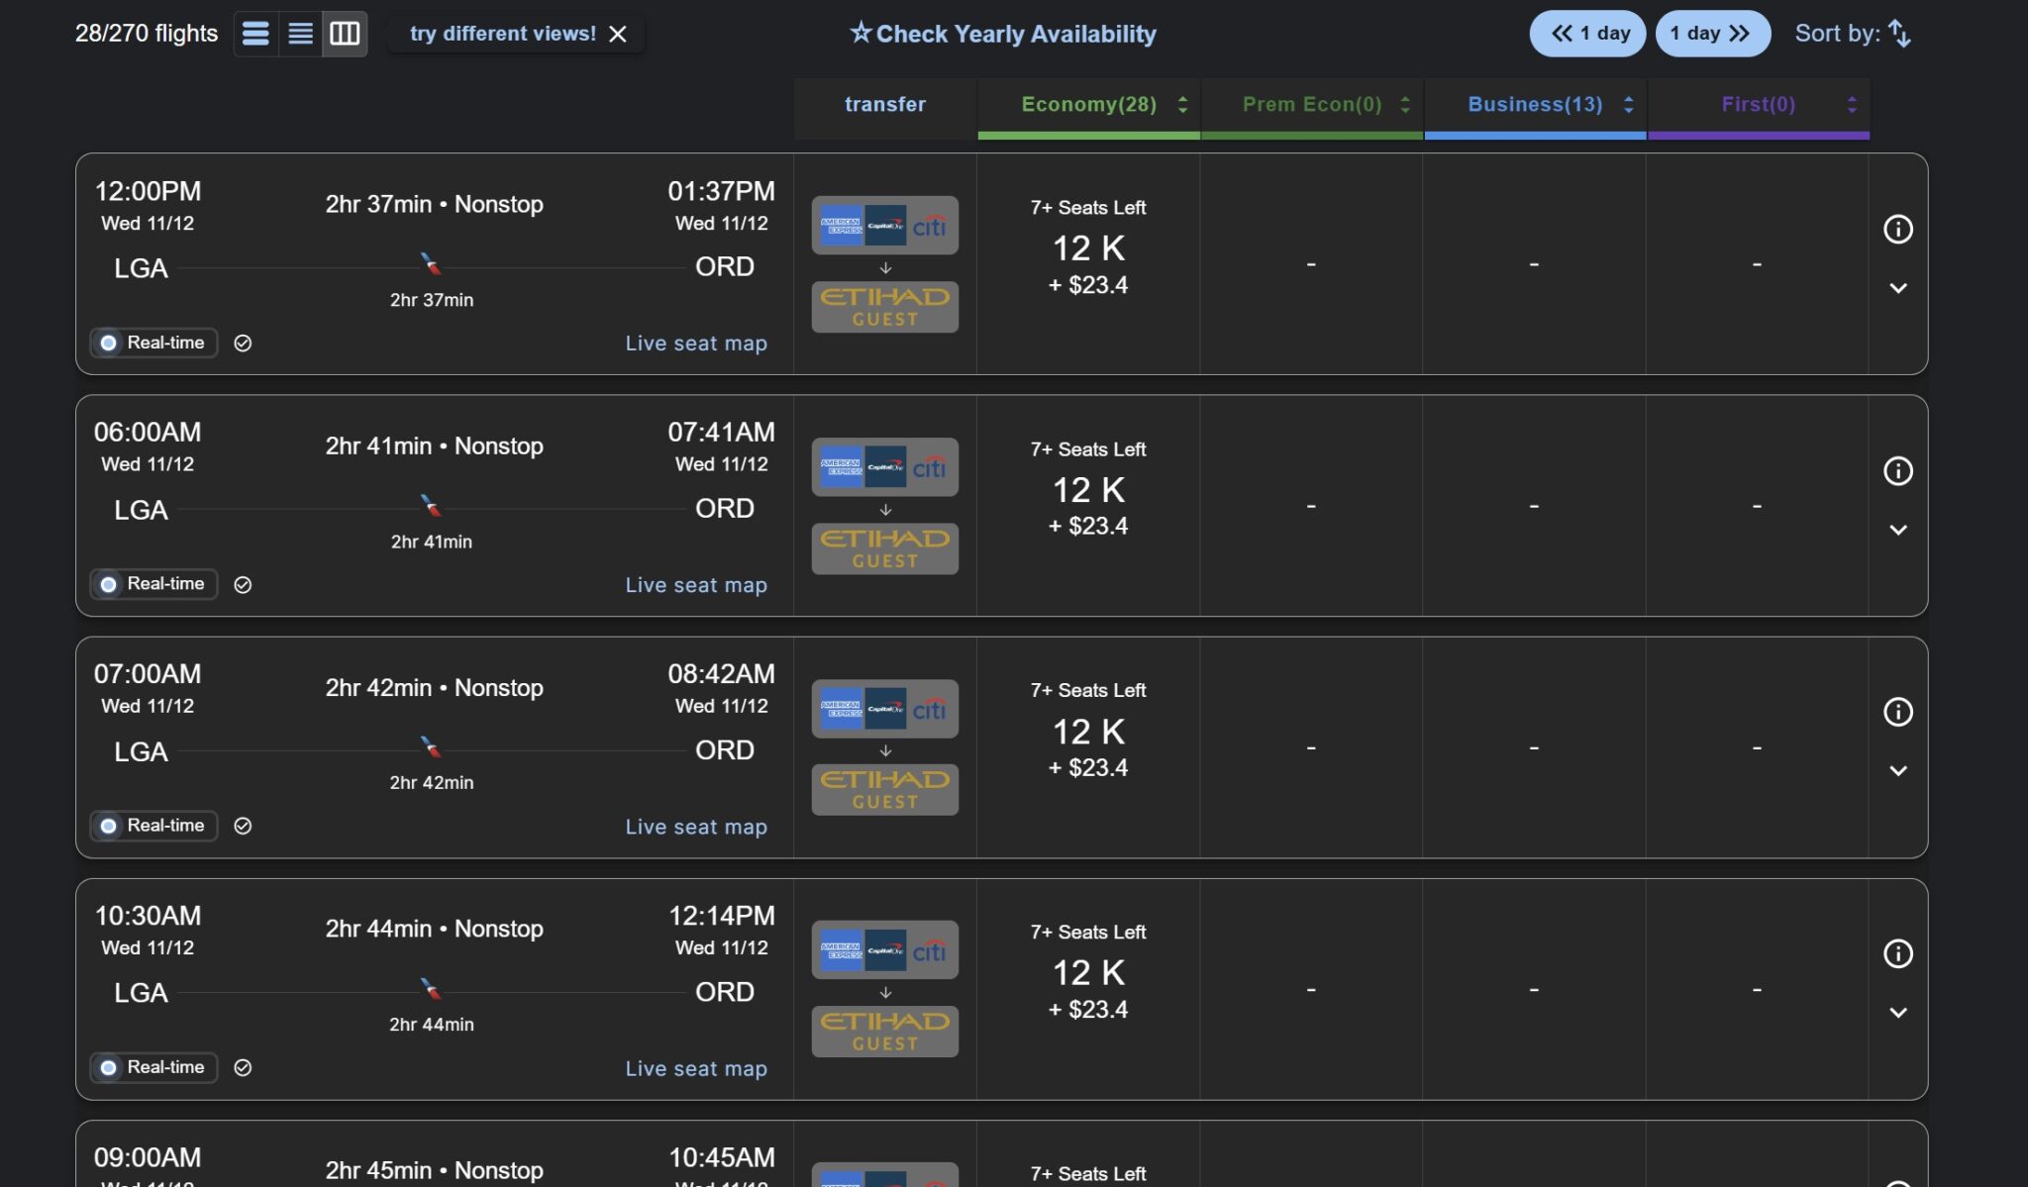Sort by First(0) column

pyautogui.click(x=1758, y=105)
